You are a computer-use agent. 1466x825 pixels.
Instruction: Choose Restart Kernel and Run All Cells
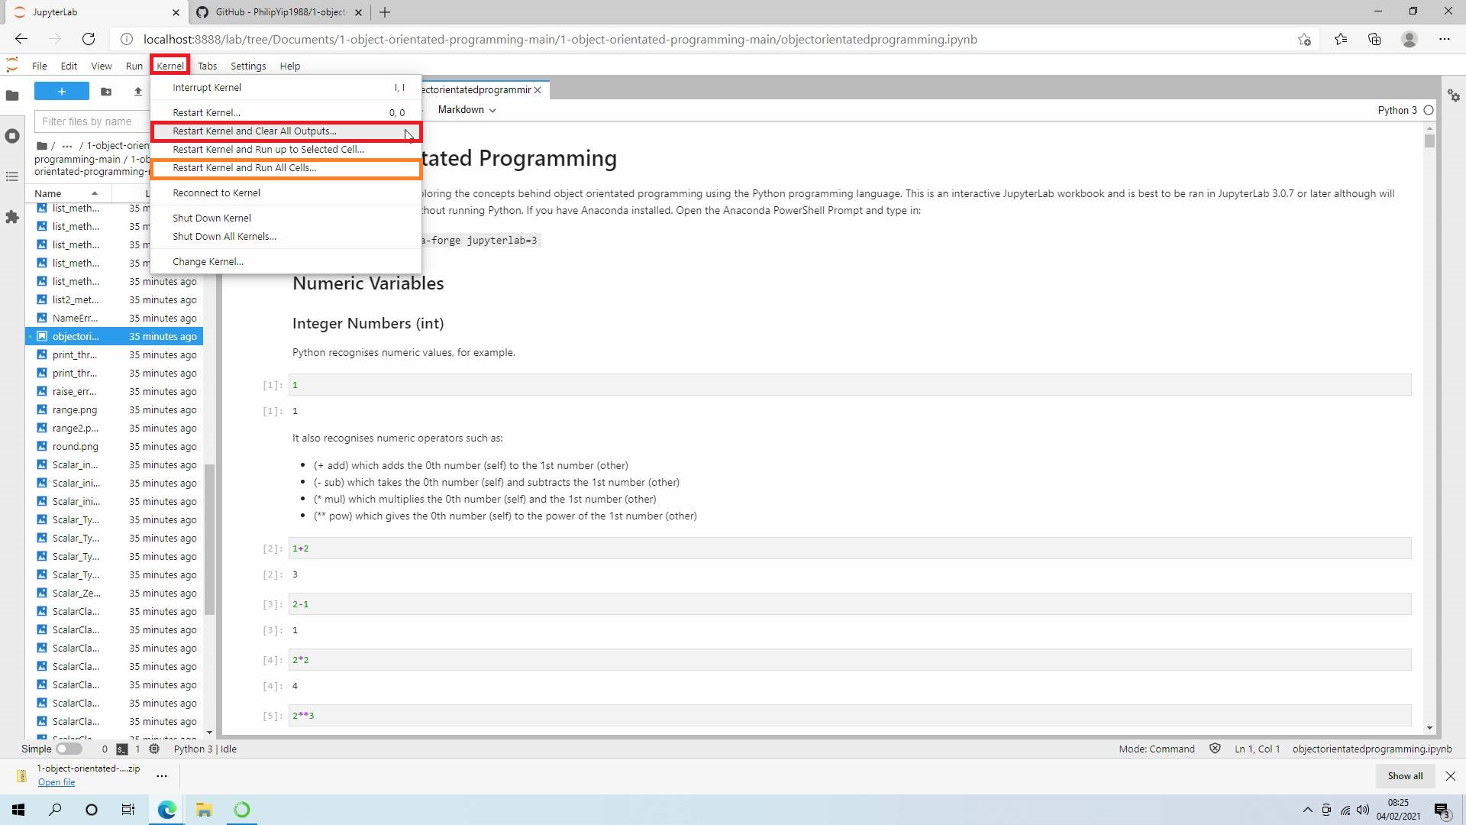pos(286,168)
